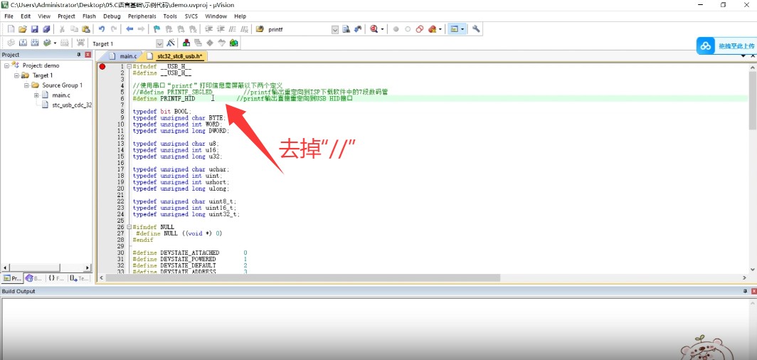Click the Paste clipboard icon
757x360 pixels.
pyautogui.click(x=85, y=29)
